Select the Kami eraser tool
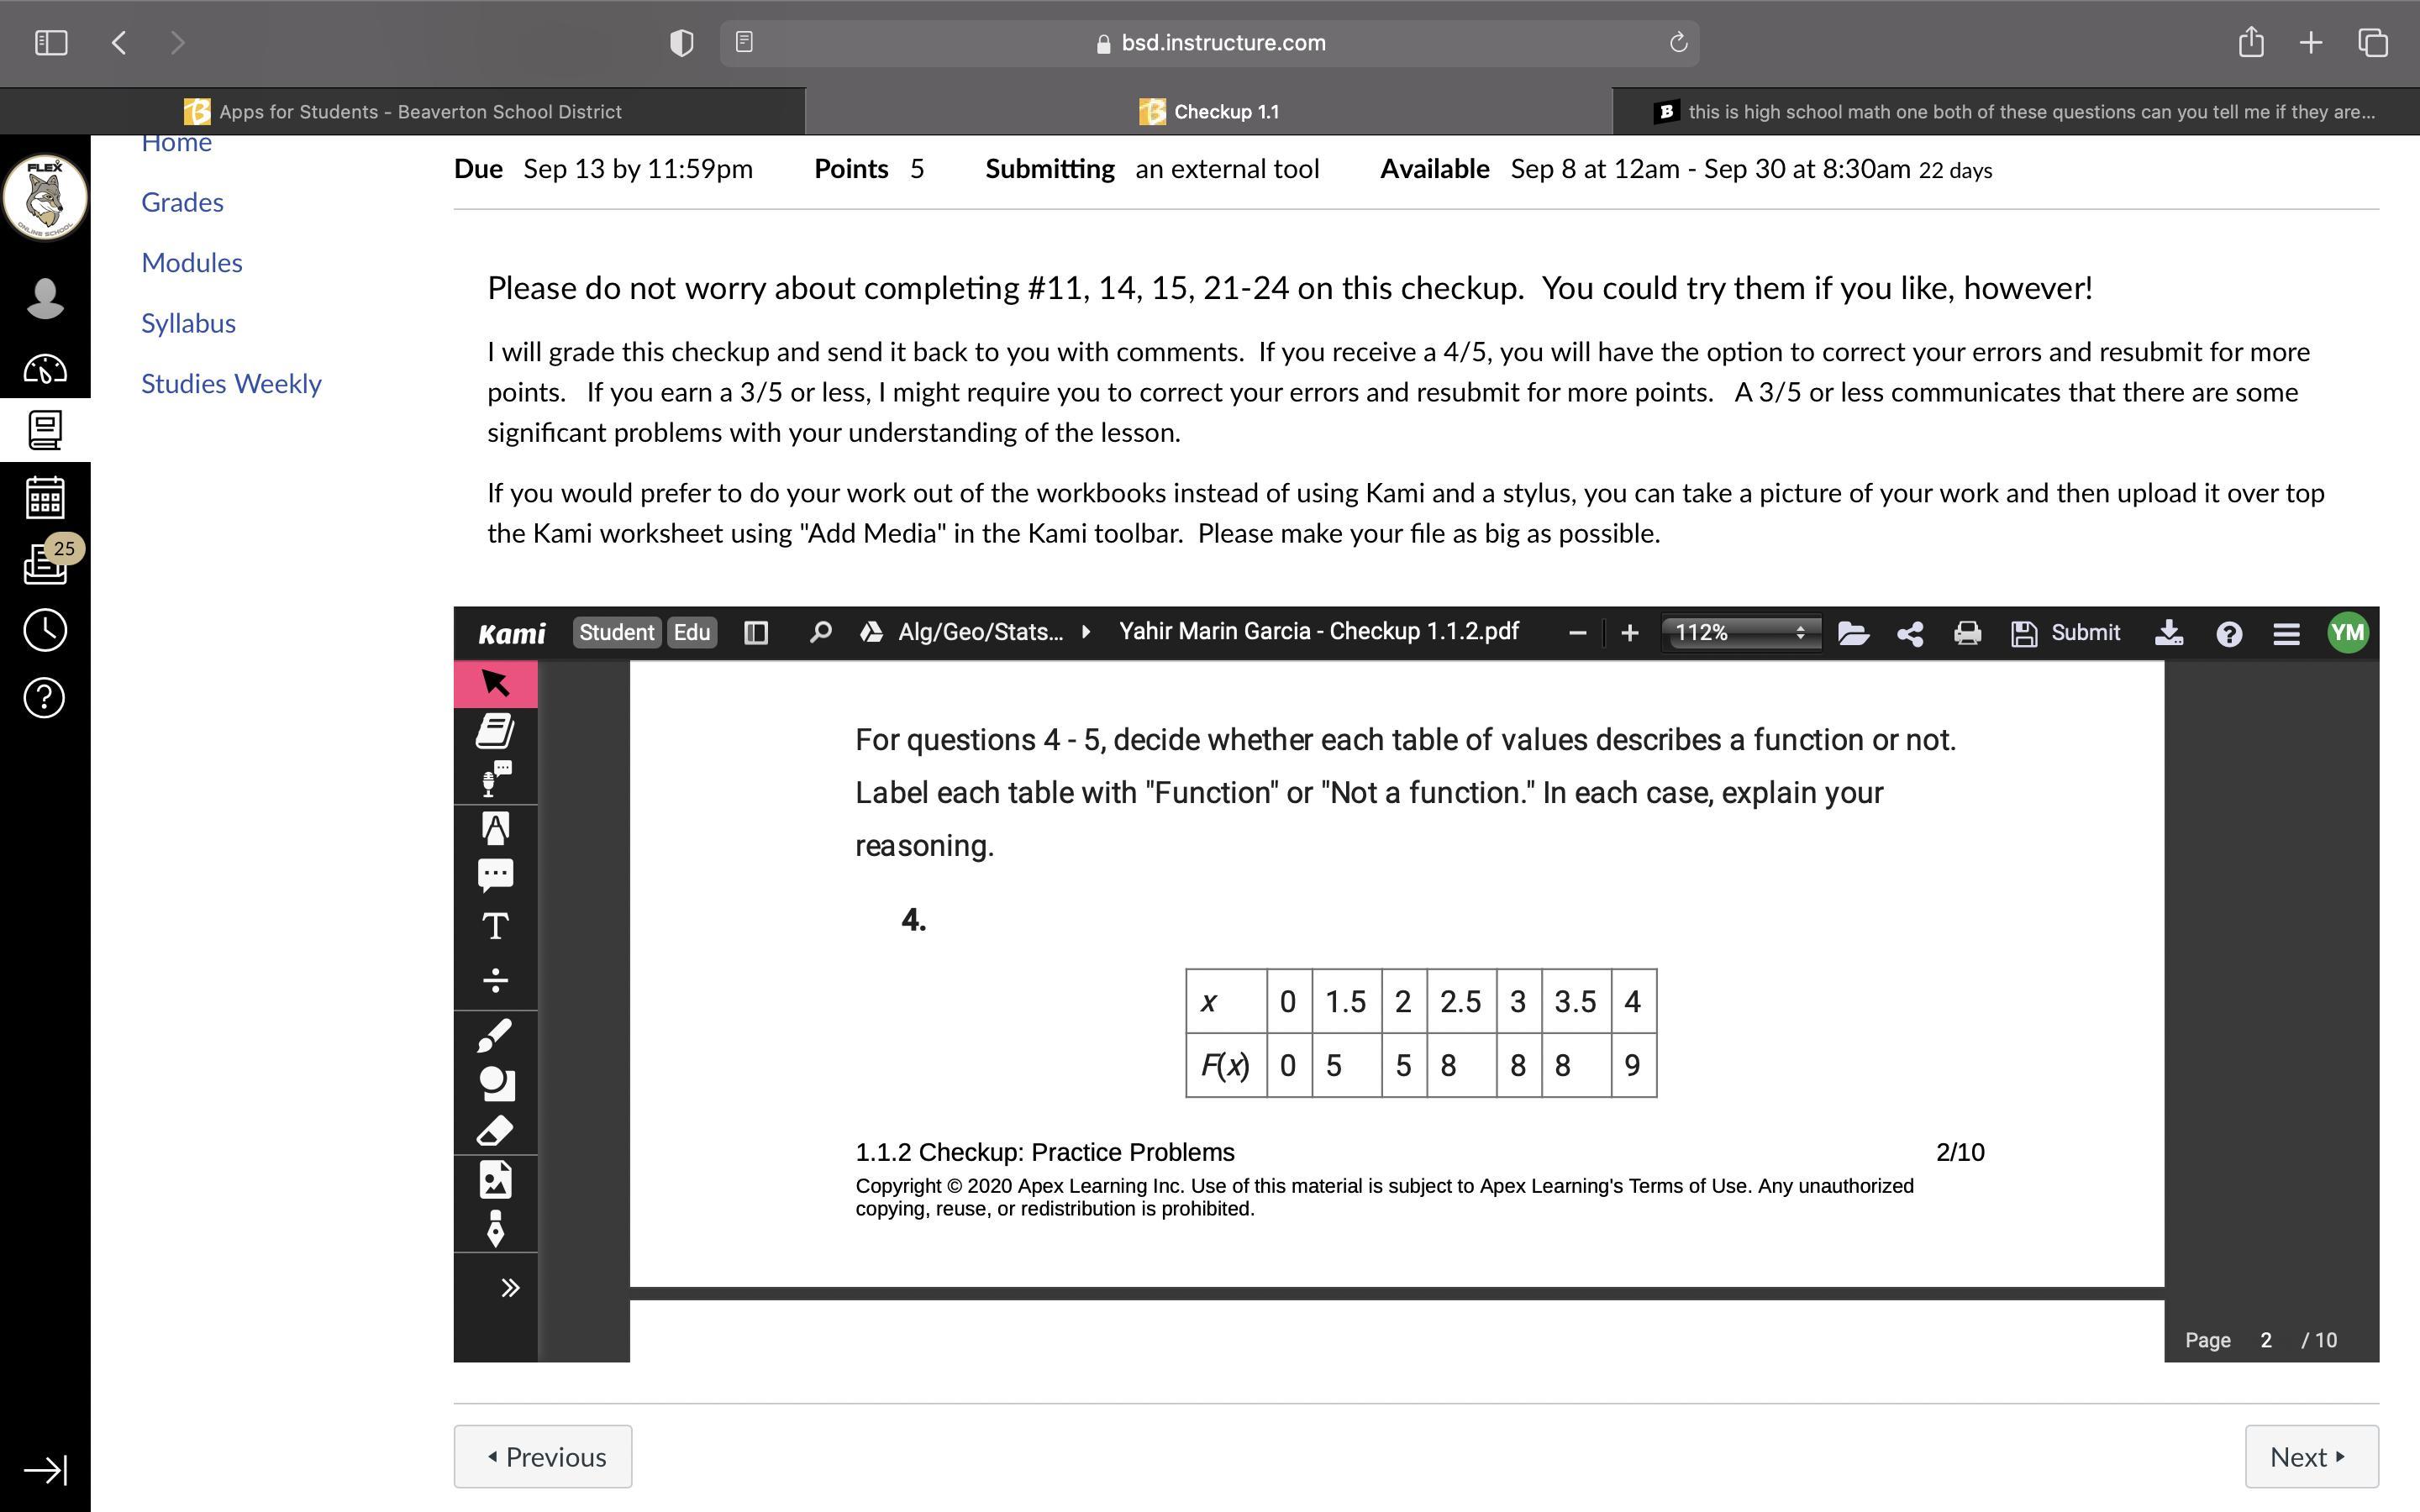Screen dimensions: 2420x1512 (495, 1131)
